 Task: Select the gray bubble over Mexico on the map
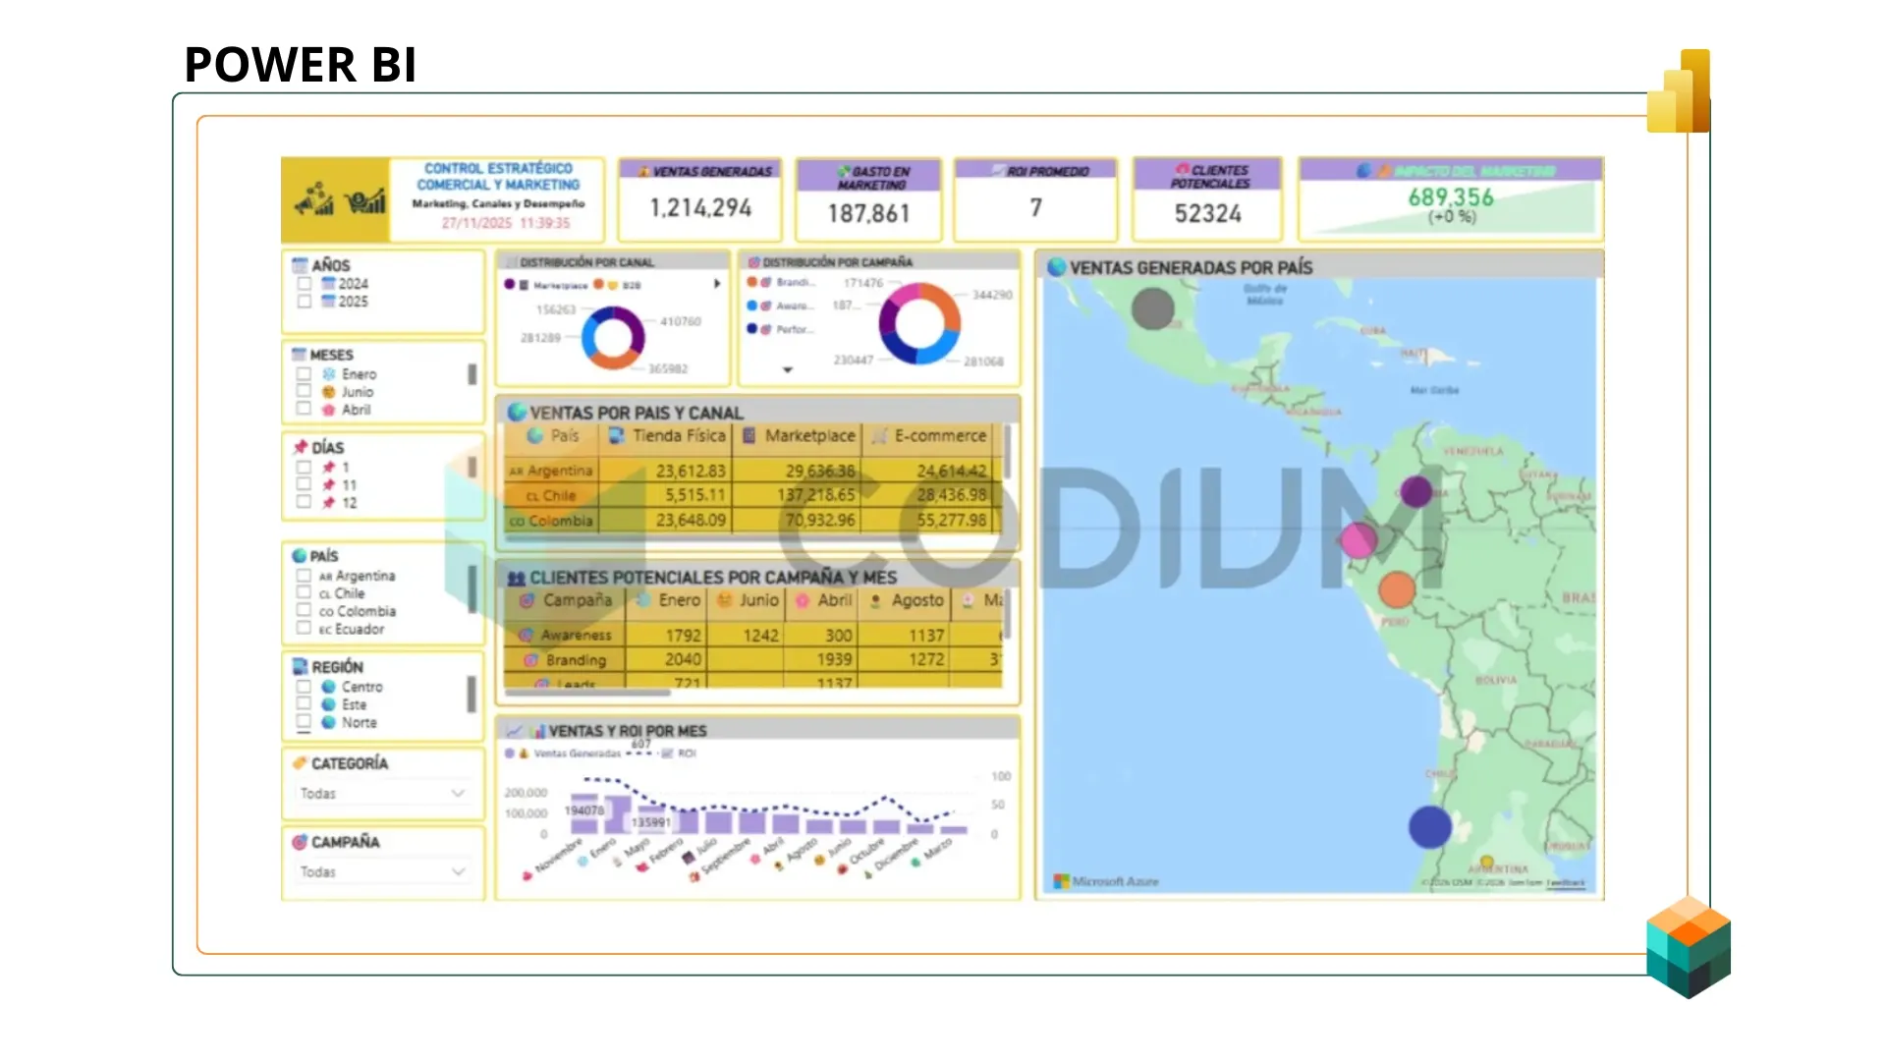pyautogui.click(x=1153, y=308)
